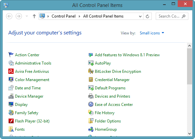Click the BitLocker Drive Encryption key icon
The width and height of the screenshot is (195, 139).
tap(91, 71)
